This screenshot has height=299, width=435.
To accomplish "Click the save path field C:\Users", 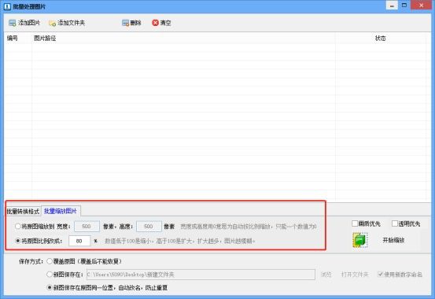I will coord(201,275).
